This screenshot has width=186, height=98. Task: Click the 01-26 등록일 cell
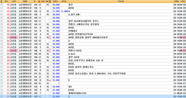click(176, 77)
